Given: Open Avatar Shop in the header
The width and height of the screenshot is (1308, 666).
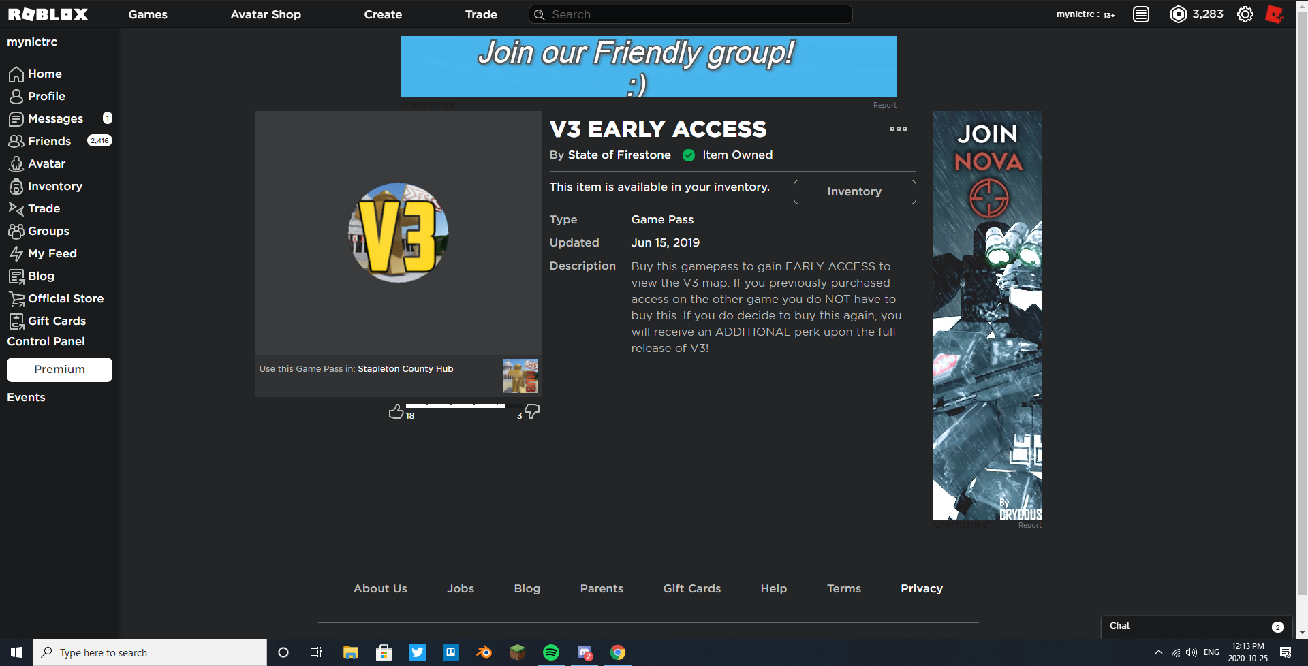Looking at the screenshot, I should pos(266,14).
